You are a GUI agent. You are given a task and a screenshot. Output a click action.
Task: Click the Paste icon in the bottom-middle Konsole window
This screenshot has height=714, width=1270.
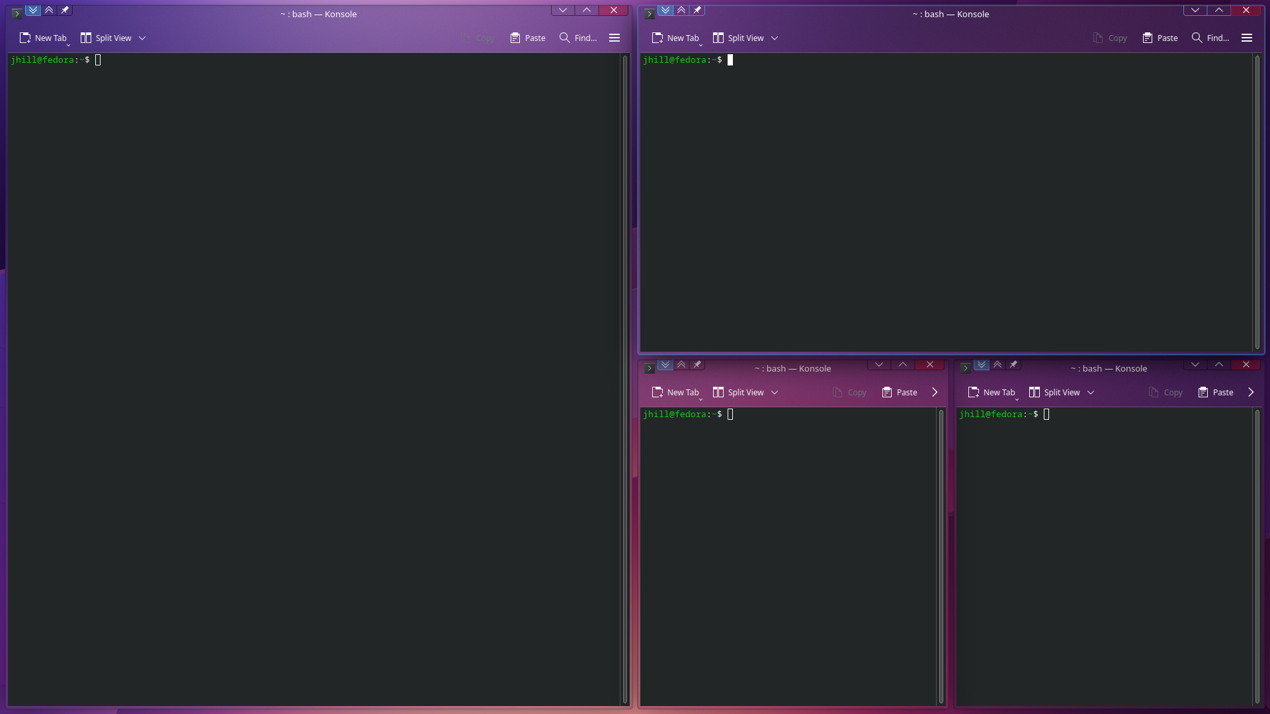(887, 392)
